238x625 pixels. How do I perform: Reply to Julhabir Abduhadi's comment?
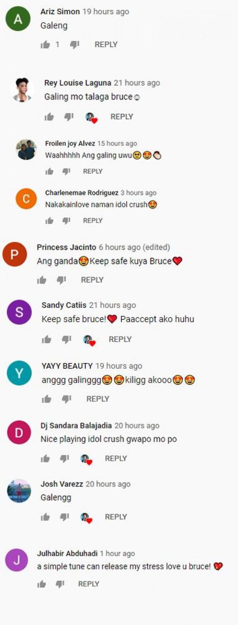coord(88,584)
